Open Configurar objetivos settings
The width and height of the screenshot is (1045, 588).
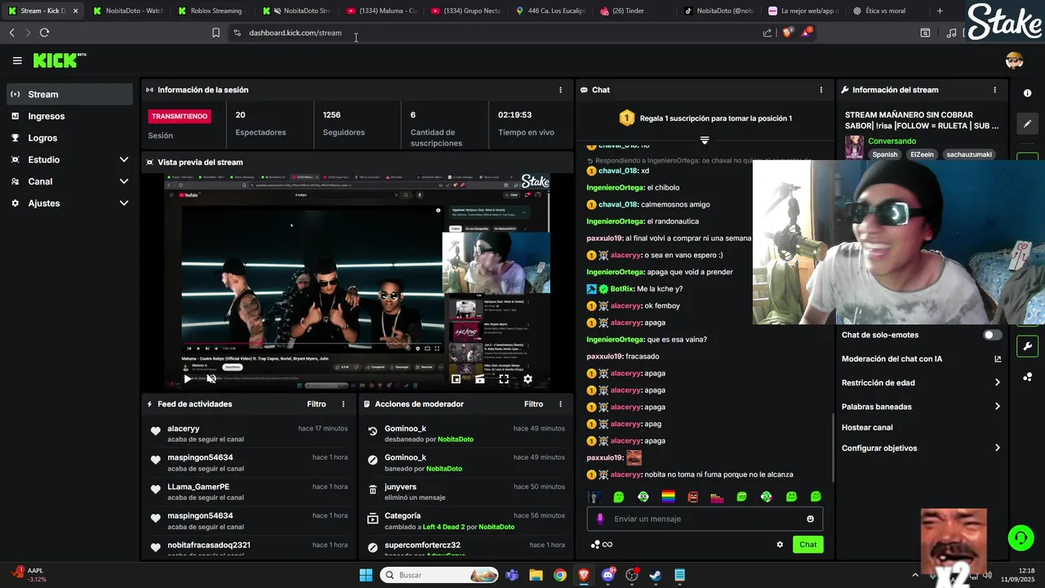(x=921, y=448)
